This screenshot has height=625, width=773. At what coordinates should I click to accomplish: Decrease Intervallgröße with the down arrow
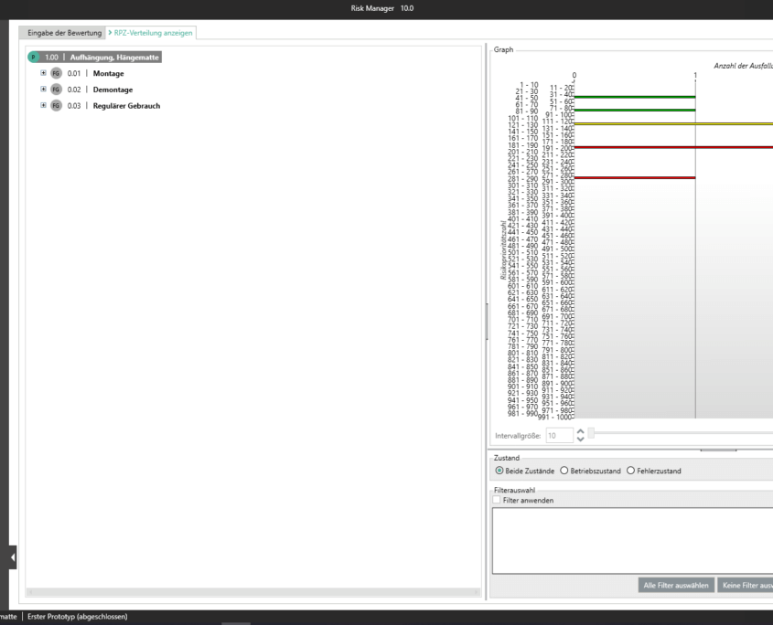click(579, 440)
